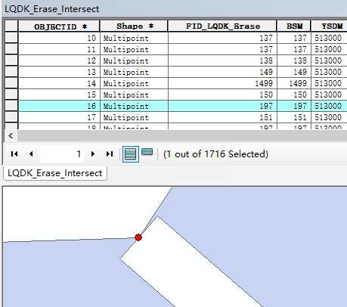
Task: Jump to last record in table
Action: pos(110,153)
